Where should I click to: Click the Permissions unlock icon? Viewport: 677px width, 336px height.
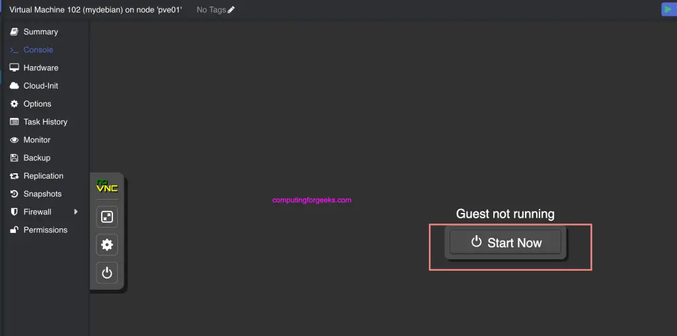click(x=15, y=230)
